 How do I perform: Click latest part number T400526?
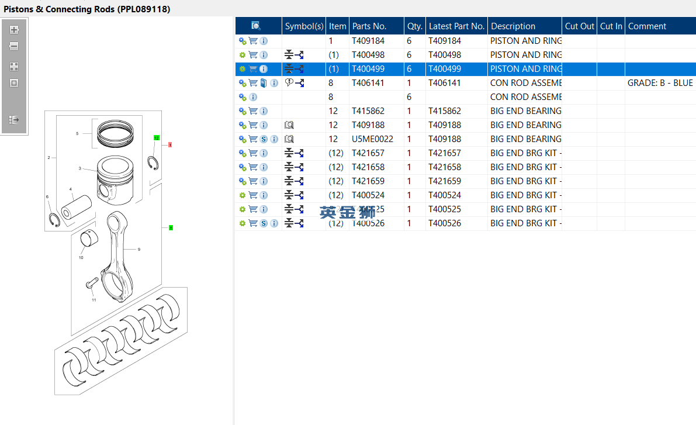(x=444, y=223)
